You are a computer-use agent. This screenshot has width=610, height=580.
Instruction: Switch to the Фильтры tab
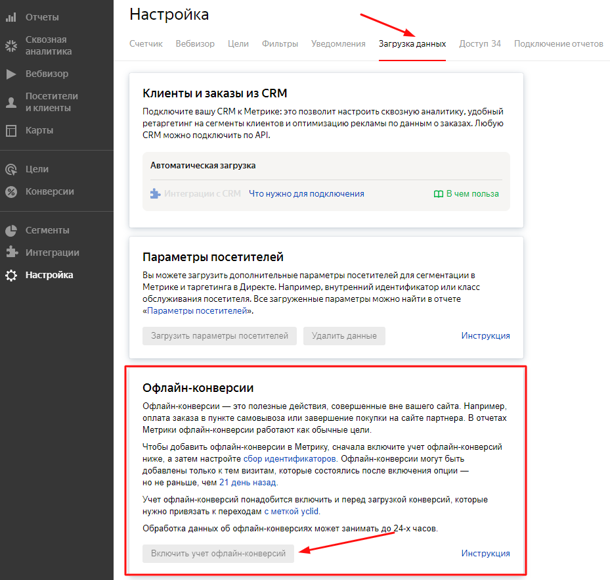pyautogui.click(x=280, y=43)
